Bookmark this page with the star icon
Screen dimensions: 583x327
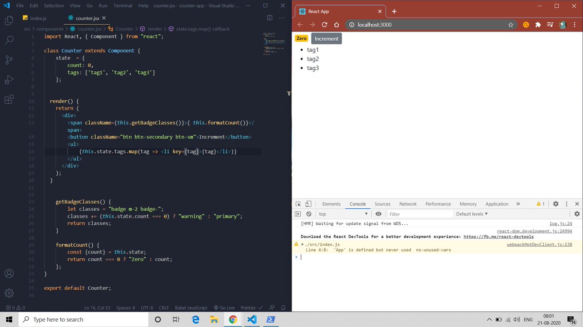[x=511, y=25]
